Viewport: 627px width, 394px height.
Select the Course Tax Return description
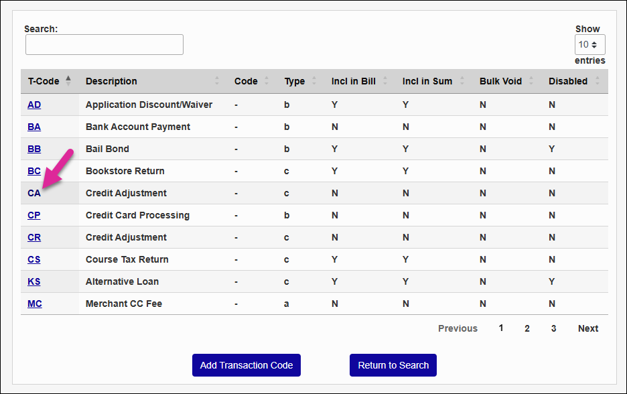[127, 259]
